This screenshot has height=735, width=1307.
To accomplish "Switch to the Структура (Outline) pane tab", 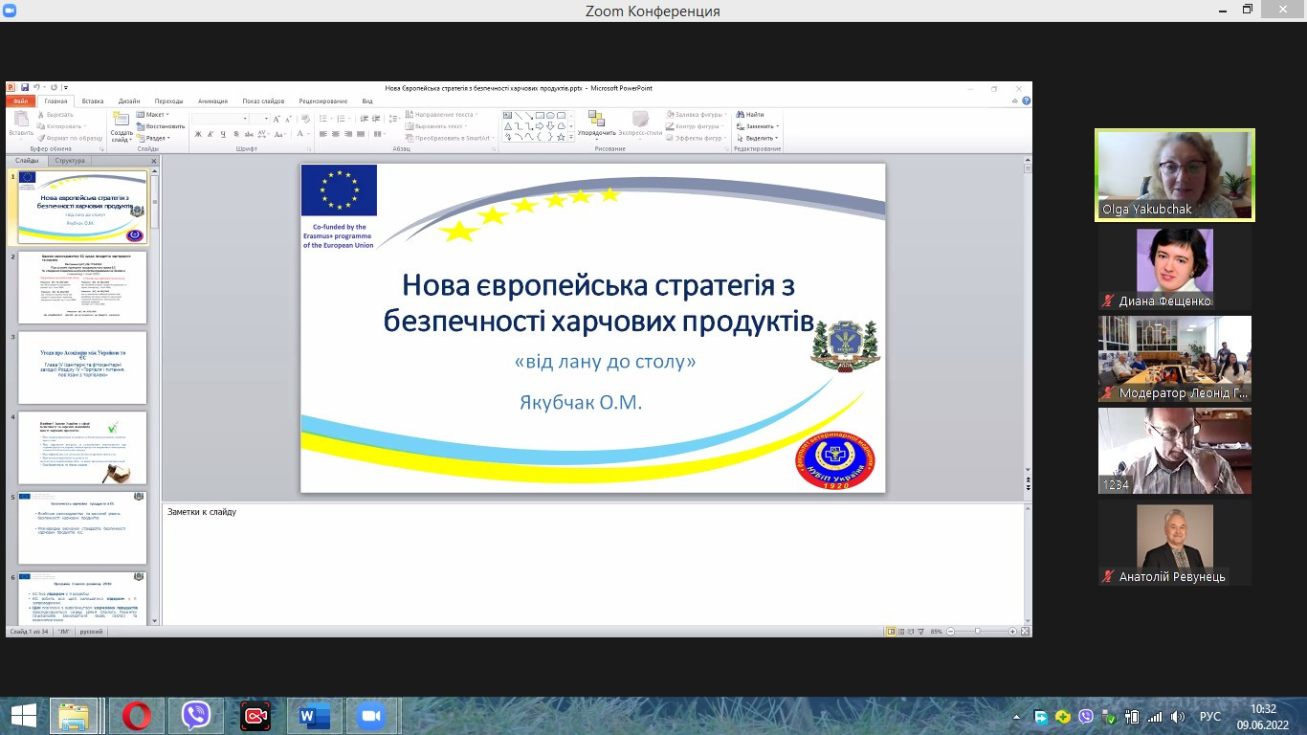I will click(x=70, y=161).
